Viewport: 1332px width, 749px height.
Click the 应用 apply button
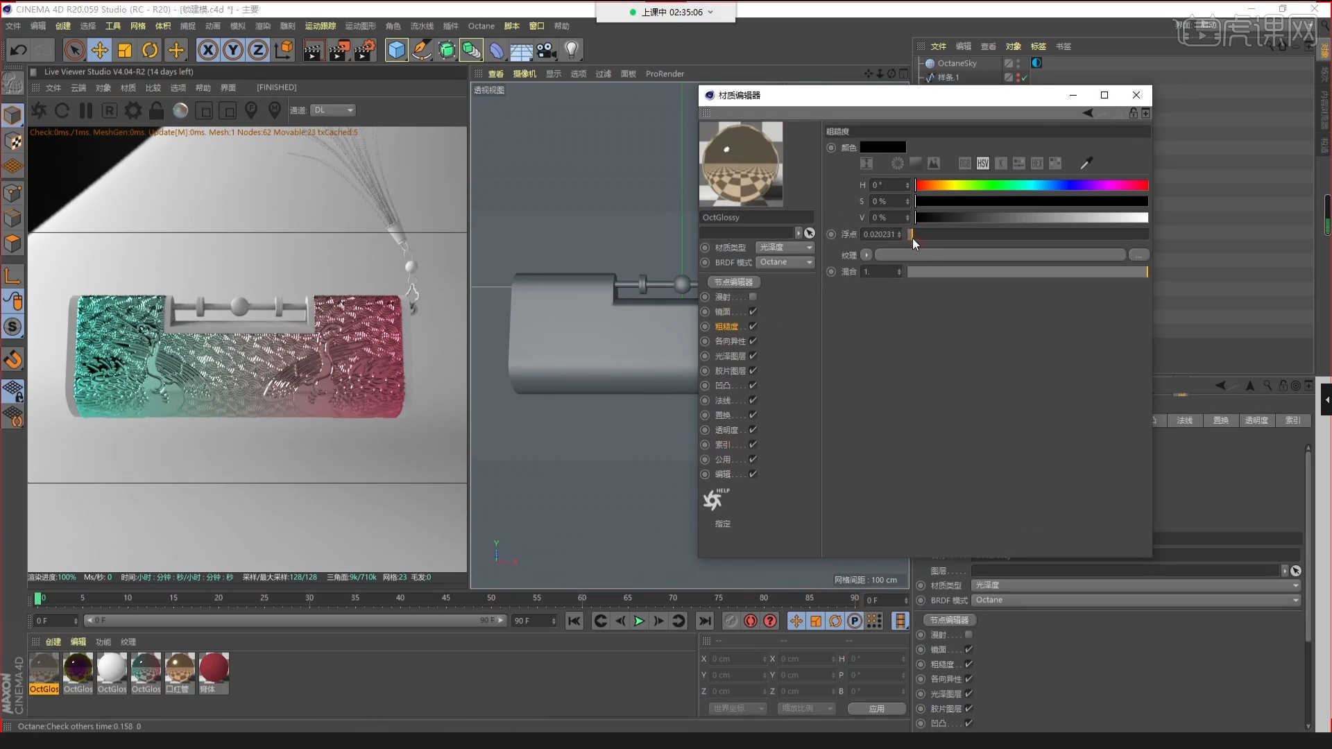click(x=877, y=708)
